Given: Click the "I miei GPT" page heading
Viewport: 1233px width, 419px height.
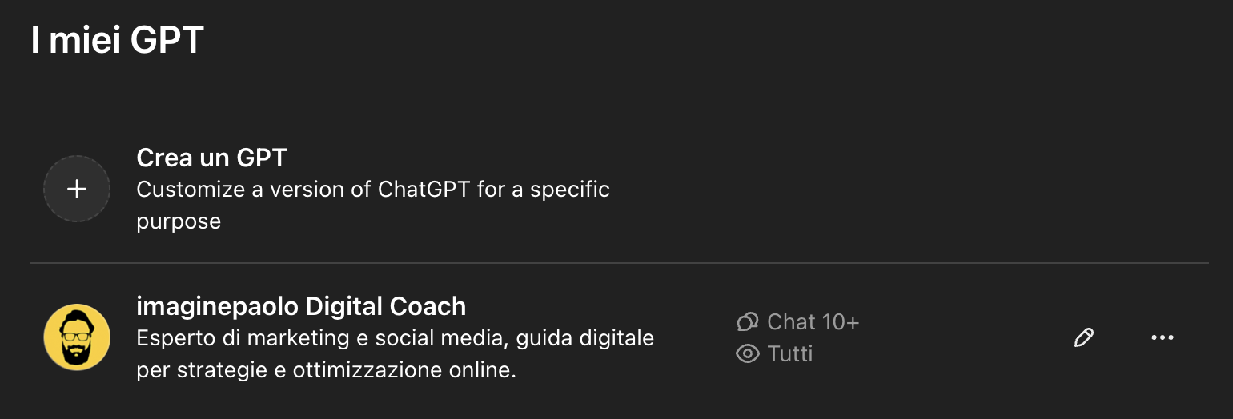Looking at the screenshot, I should pos(117,40).
